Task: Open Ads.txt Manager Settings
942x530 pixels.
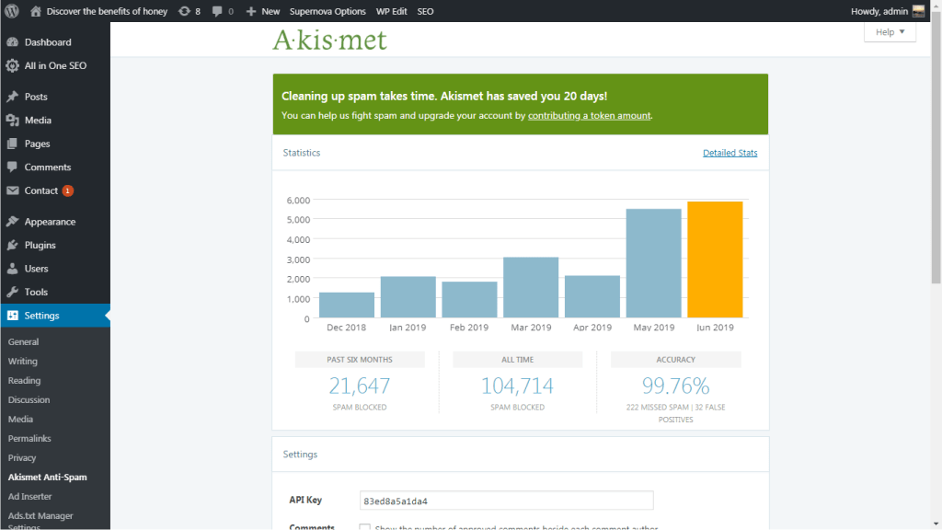Action: coord(40,520)
